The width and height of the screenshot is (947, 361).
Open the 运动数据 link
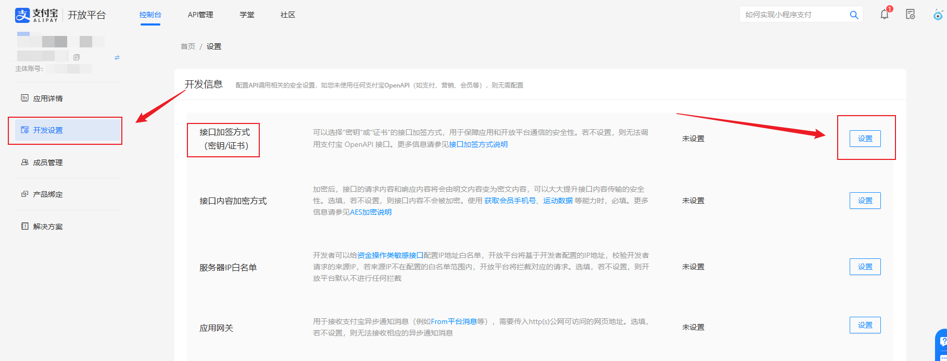click(x=558, y=201)
